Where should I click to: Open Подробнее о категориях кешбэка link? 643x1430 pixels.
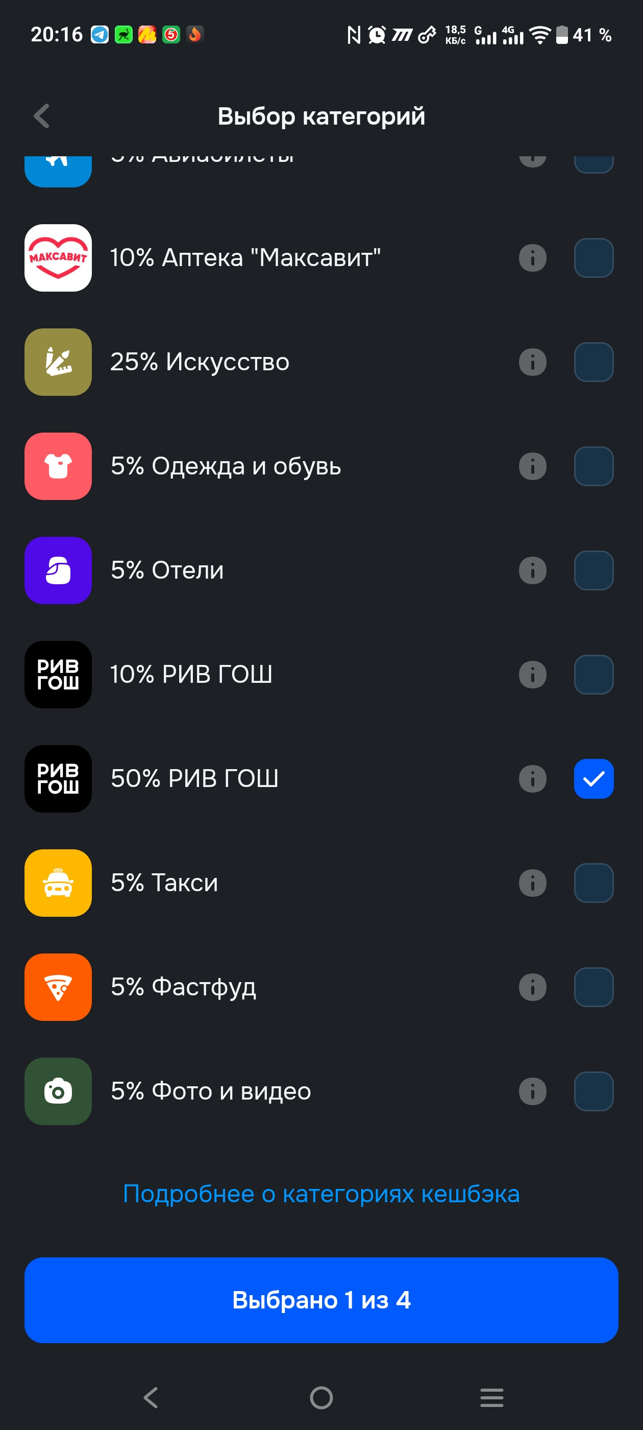click(x=321, y=1194)
